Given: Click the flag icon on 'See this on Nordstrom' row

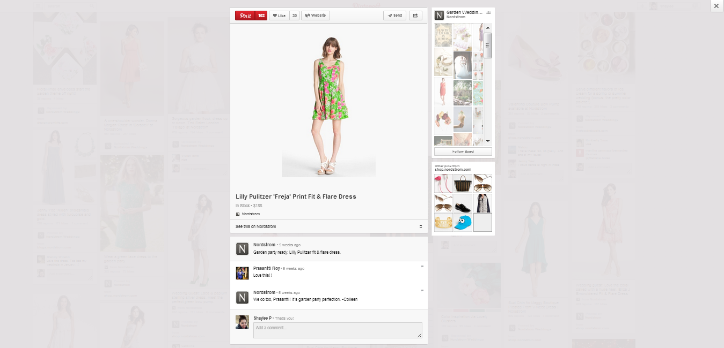Looking at the screenshot, I should (421, 226).
